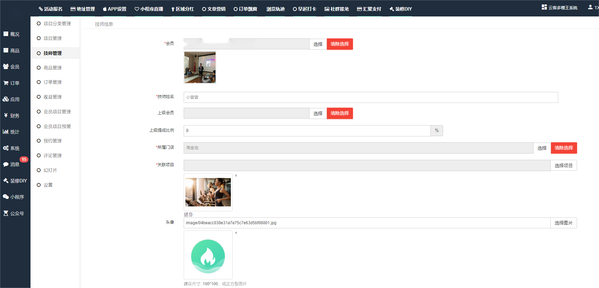
Task: Click 选择项目 button for 关联项目
Action: (563, 166)
